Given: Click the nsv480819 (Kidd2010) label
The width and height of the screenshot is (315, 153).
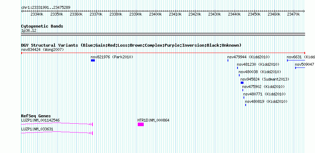Looking at the screenshot, I should tap(266, 101).
